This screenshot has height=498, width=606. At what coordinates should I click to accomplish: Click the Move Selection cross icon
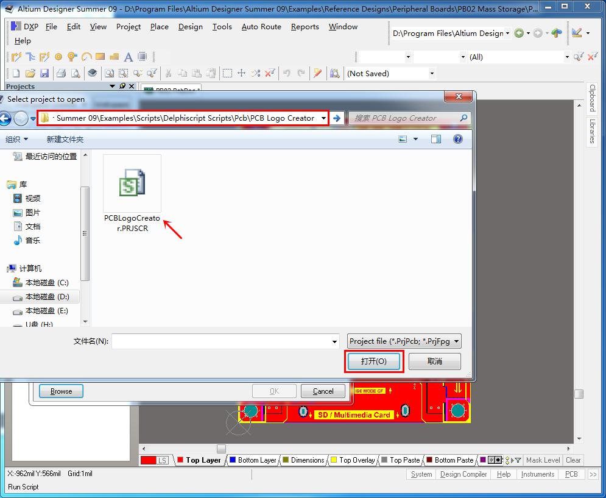242,73
